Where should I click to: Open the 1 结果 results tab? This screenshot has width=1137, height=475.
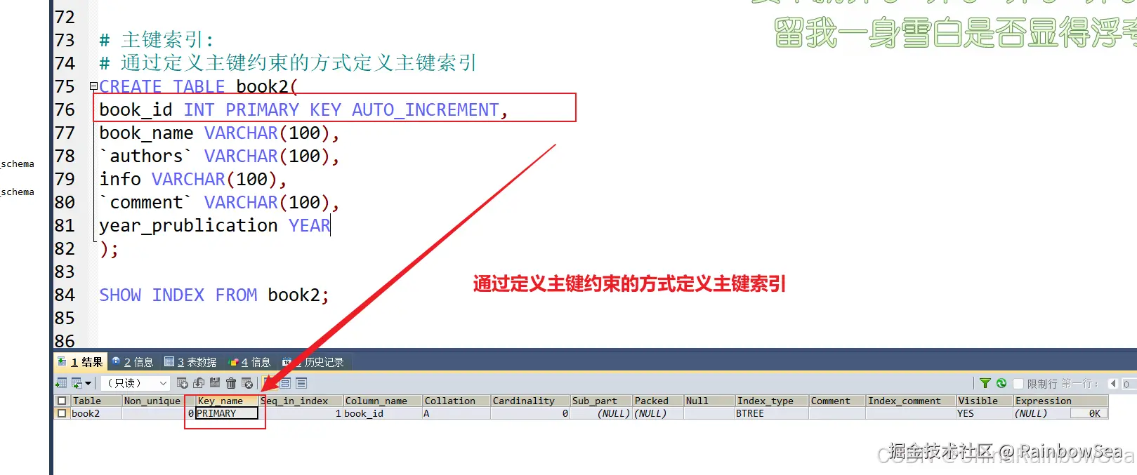point(81,362)
